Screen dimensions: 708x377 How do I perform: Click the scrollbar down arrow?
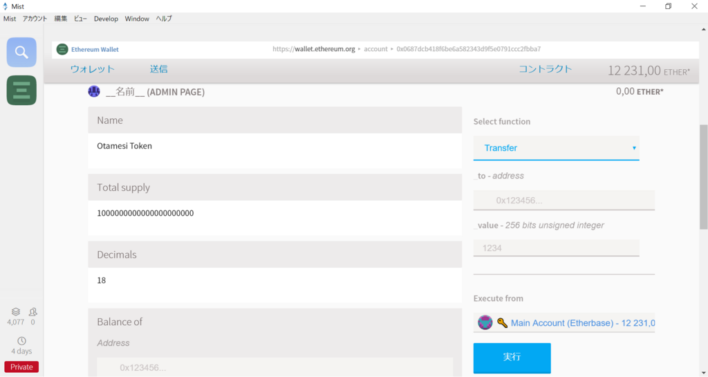coord(703,373)
